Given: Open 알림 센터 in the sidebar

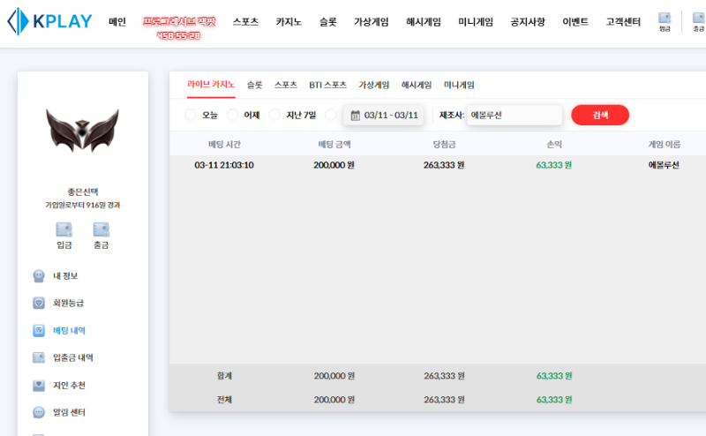Looking at the screenshot, I should [x=69, y=412].
